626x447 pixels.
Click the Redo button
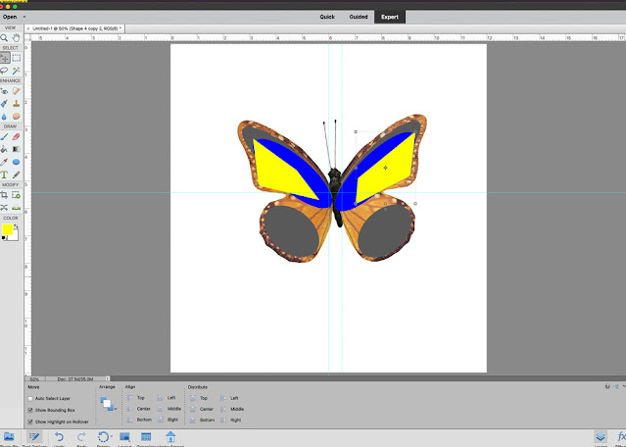(82, 438)
